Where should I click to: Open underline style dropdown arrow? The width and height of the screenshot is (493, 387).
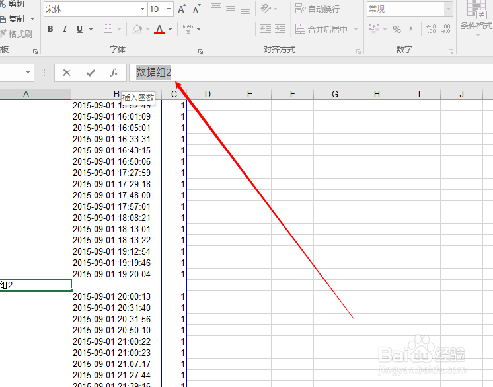click(91, 29)
